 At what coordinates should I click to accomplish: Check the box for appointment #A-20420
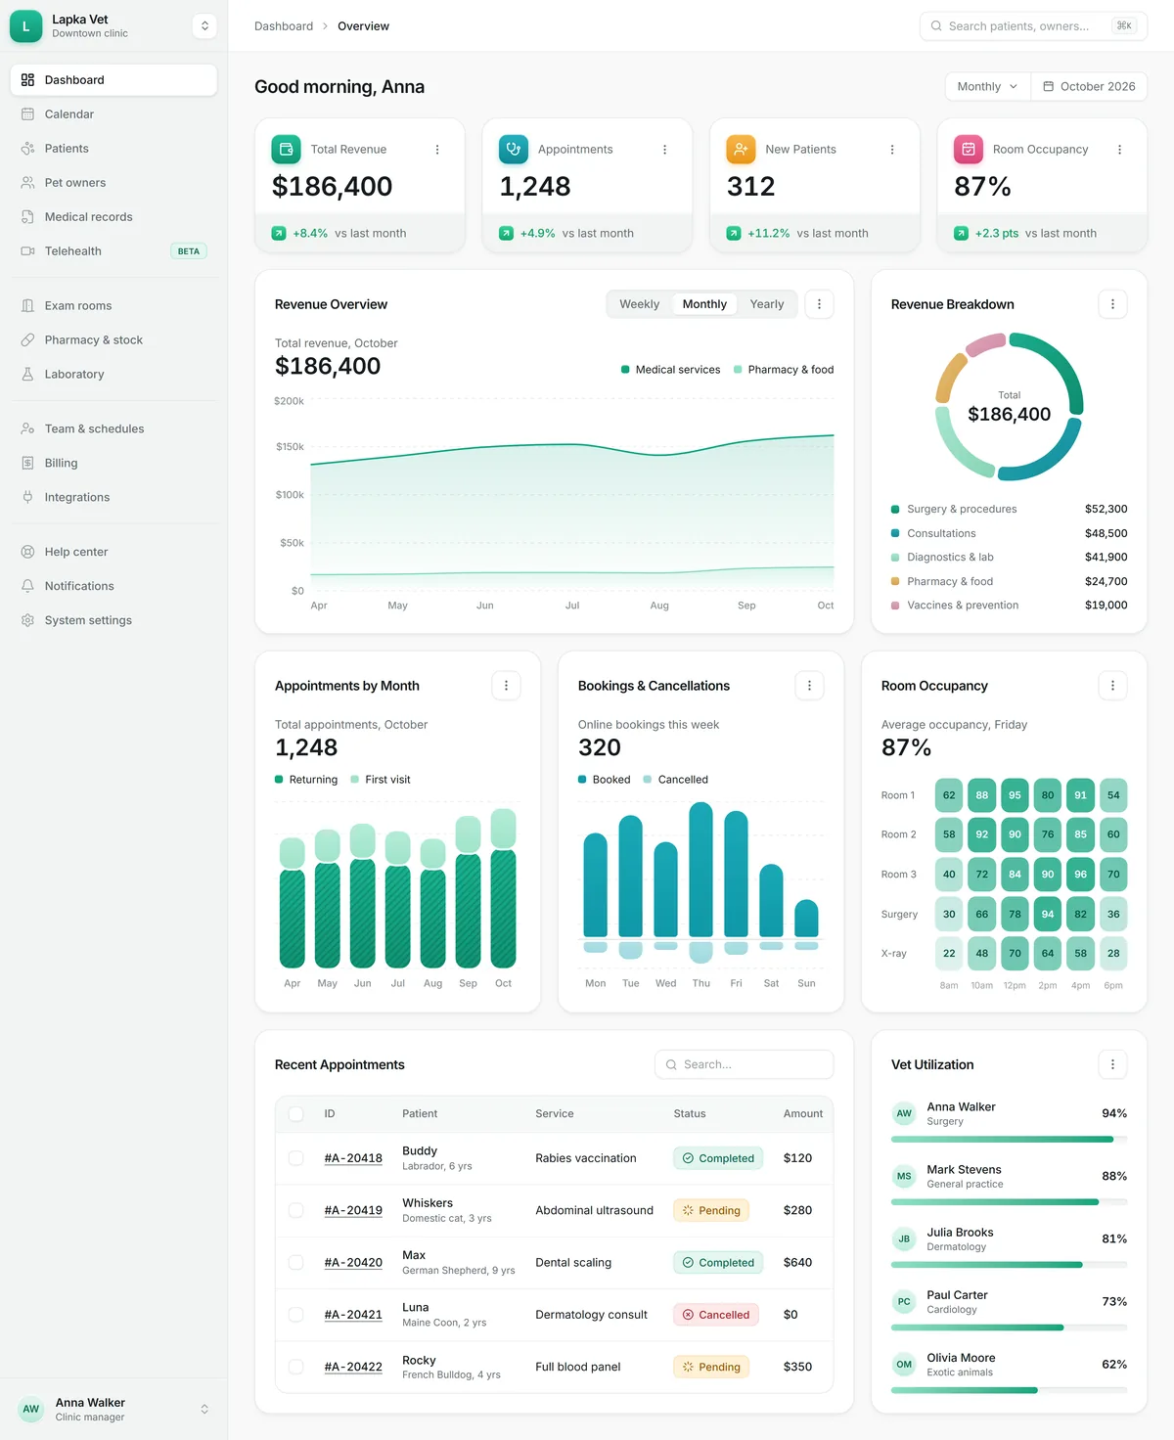click(295, 1263)
